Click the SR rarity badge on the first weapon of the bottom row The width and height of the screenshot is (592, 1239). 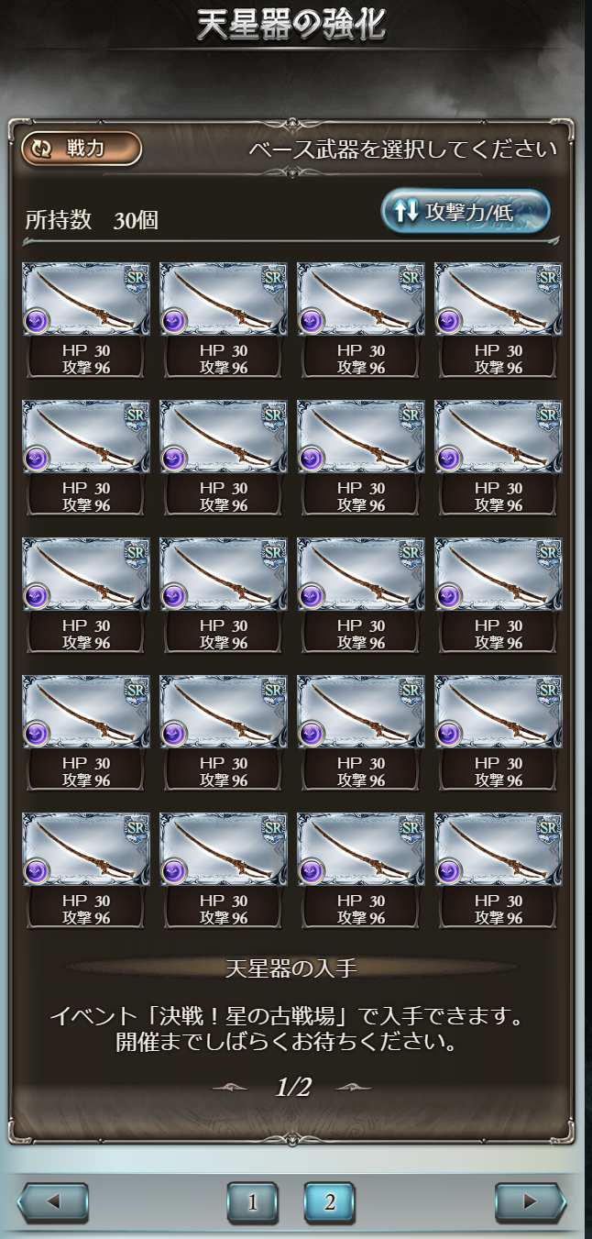pyautogui.click(x=136, y=826)
